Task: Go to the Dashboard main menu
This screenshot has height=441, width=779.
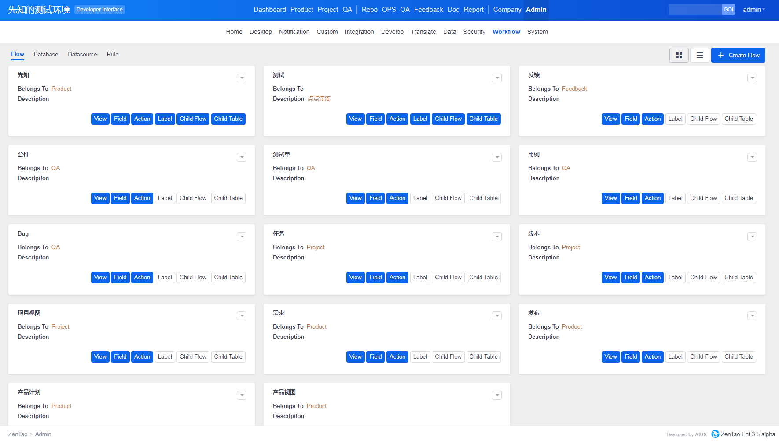Action: pos(269,10)
